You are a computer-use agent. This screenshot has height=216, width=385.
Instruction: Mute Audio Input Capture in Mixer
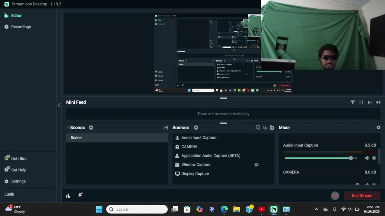[x=367, y=158]
